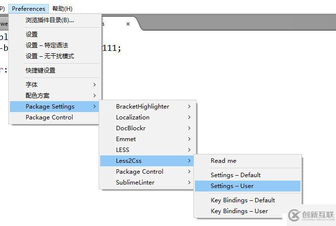The height and width of the screenshot is (226, 336).
Task: Open 快捷键设置 key bindings entry
Action: click(40, 71)
